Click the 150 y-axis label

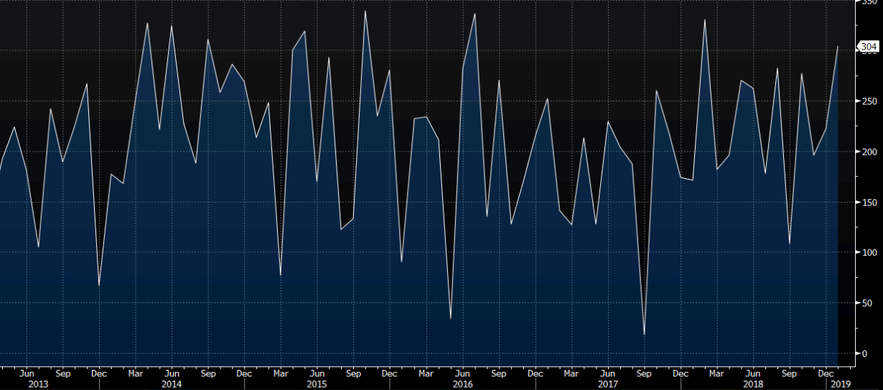pyautogui.click(x=869, y=202)
